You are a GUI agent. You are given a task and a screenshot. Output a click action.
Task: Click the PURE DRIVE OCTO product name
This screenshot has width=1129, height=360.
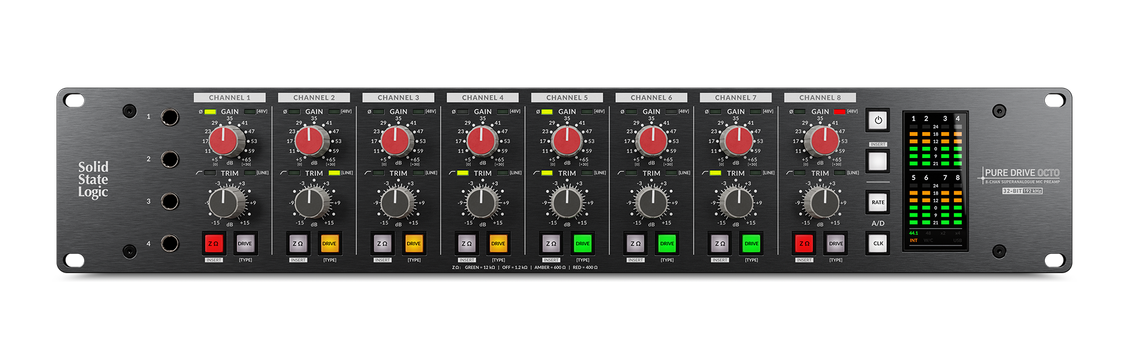pos(1022,173)
